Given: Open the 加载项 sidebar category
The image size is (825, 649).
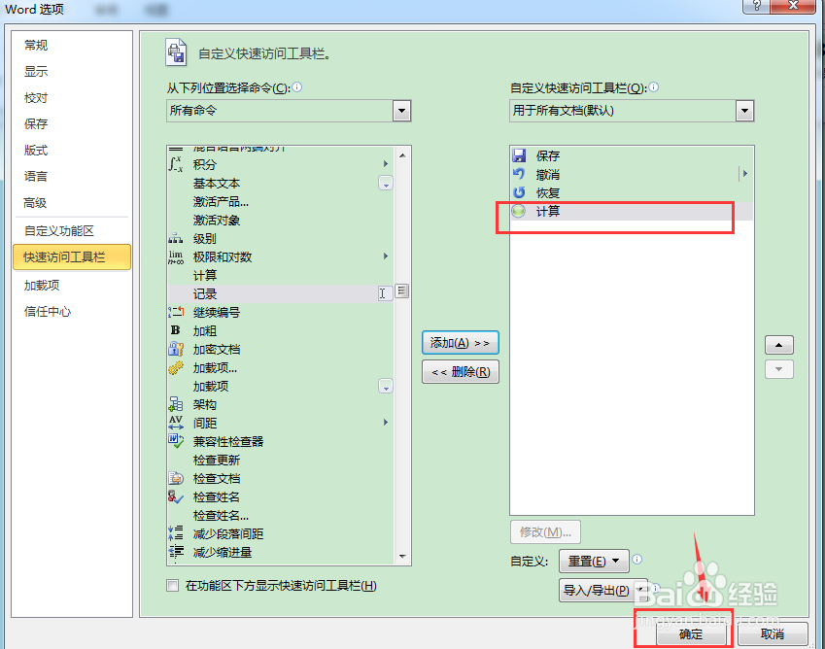Looking at the screenshot, I should pyautogui.click(x=42, y=286).
